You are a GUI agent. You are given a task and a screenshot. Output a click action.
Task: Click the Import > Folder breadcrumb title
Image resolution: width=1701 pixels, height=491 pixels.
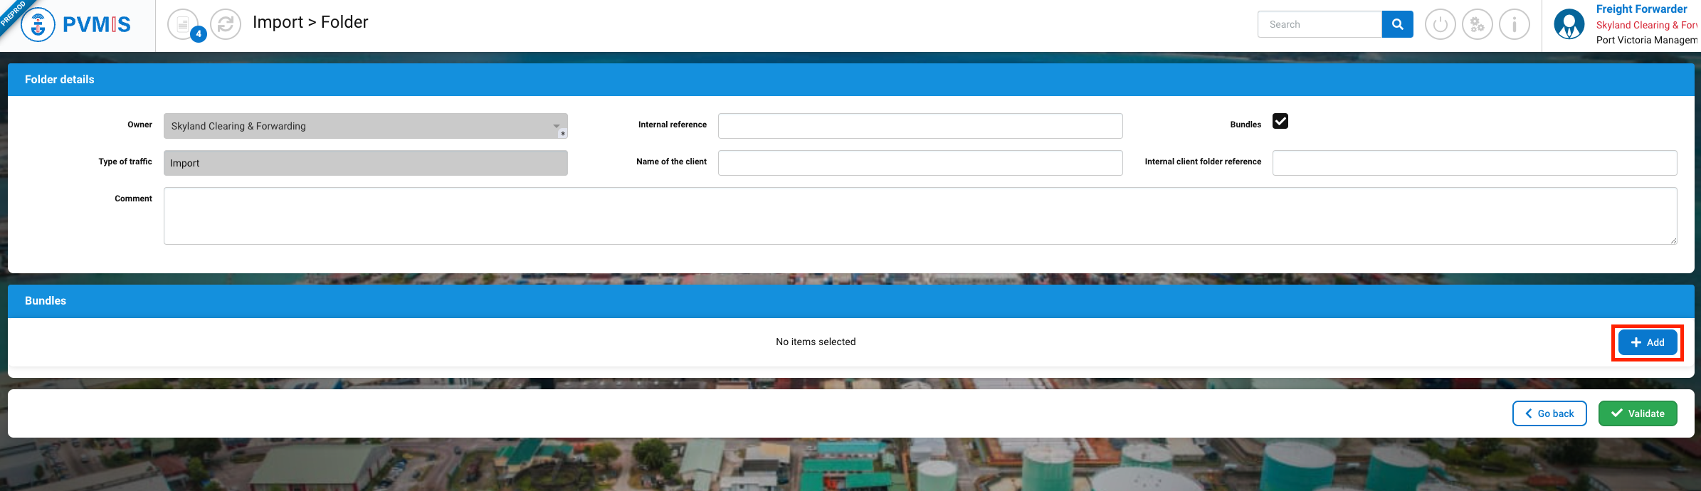click(x=310, y=23)
